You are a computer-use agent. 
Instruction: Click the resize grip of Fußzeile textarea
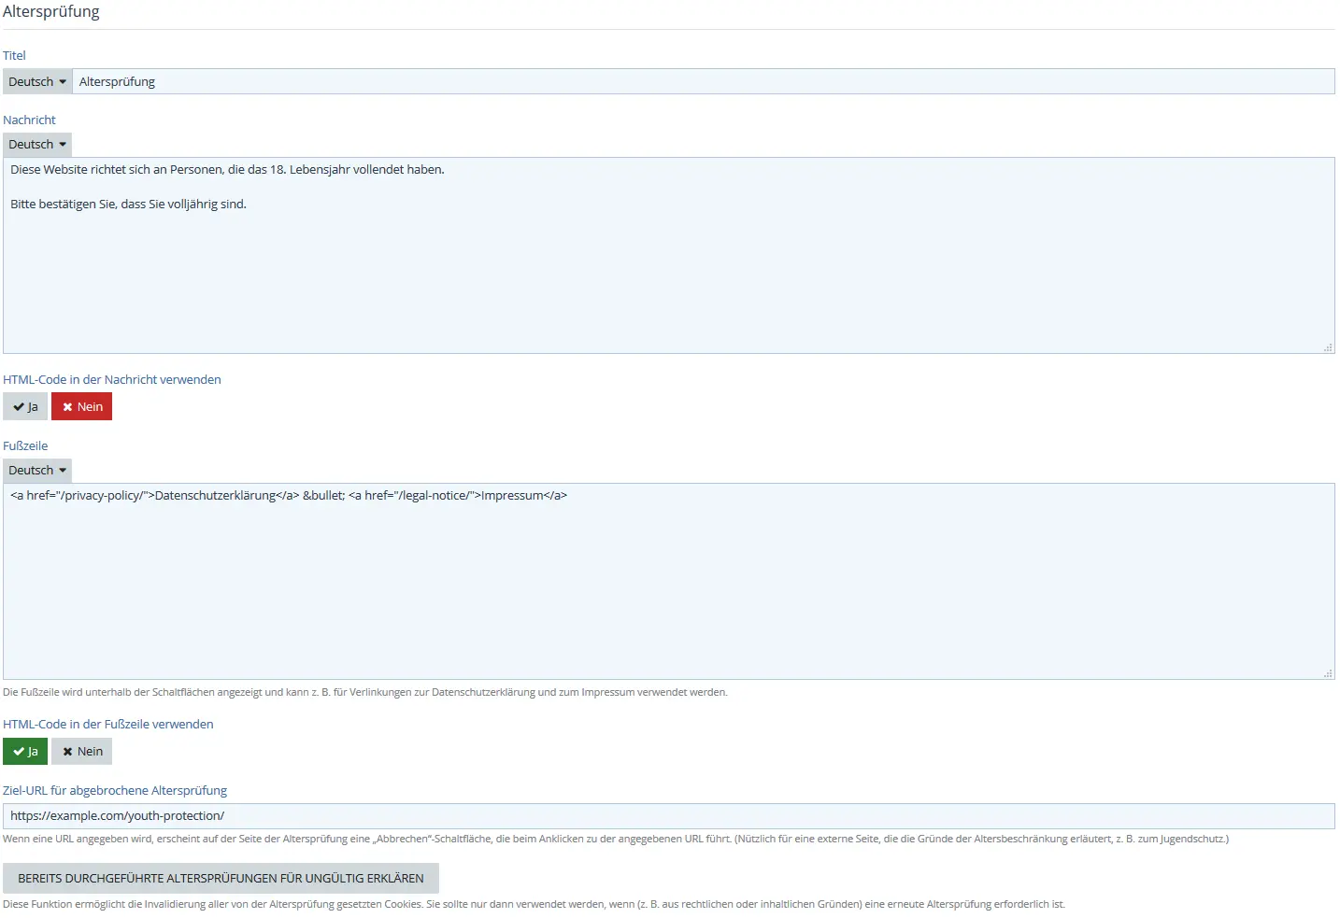(1328, 673)
